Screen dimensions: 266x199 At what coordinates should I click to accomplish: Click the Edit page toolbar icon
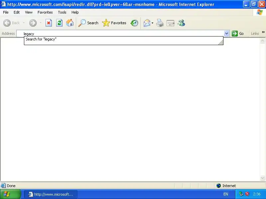171,23
